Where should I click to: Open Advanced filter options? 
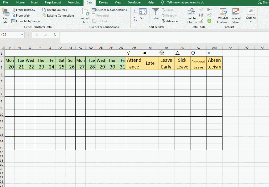[170, 21]
